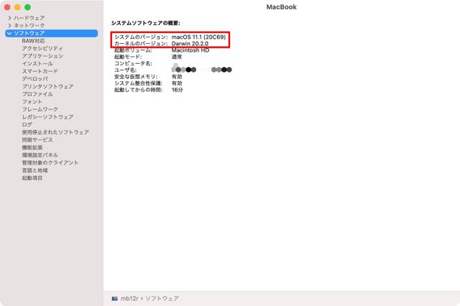Click the ユーザ名 label
This screenshot has width=460, height=306.
[126, 70]
